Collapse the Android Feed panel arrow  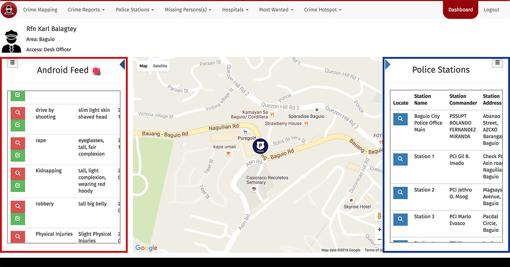point(122,64)
